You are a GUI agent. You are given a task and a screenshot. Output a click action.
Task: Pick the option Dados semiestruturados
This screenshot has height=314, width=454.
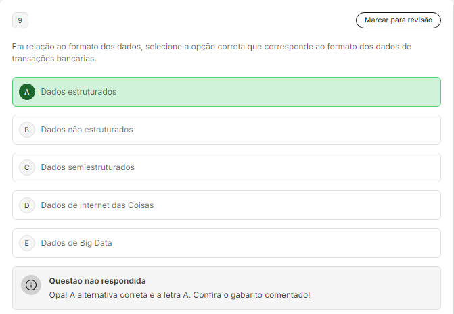(87, 167)
